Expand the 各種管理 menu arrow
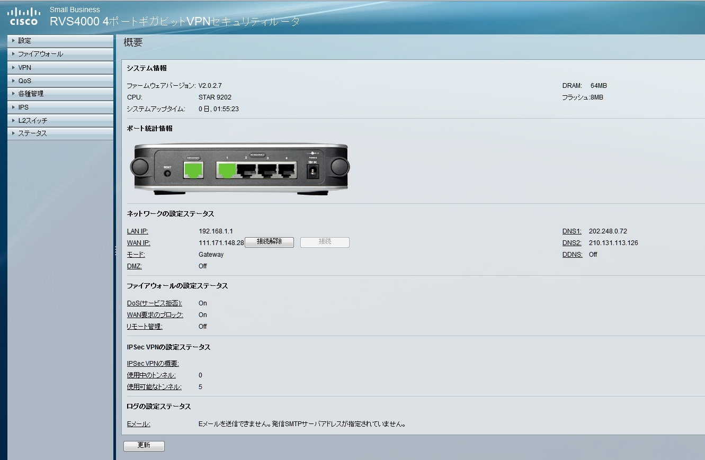 click(13, 94)
